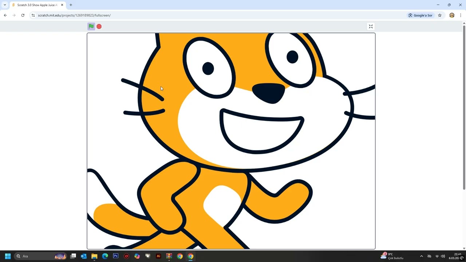Open the first Chrome icon in the taskbar
The width and height of the screenshot is (466, 262).
coord(180,256)
